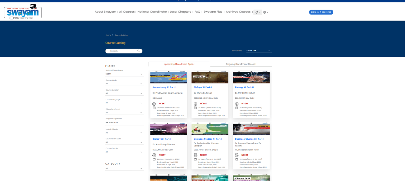This screenshot has height=181, width=405.
Task: Click NCERT logo on Accountancy XI Part-I card
Action: (x=154, y=104)
